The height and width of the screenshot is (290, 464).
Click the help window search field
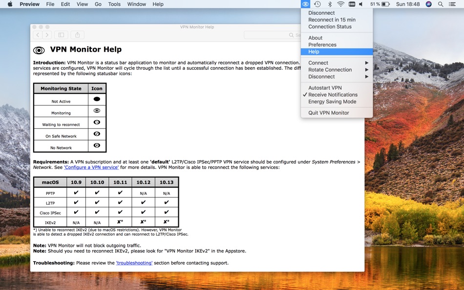coord(272,35)
